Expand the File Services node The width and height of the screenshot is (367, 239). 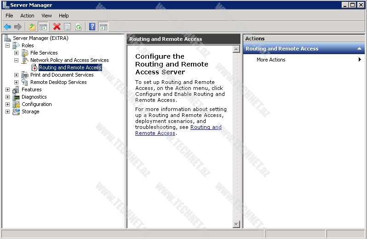tap(17, 53)
